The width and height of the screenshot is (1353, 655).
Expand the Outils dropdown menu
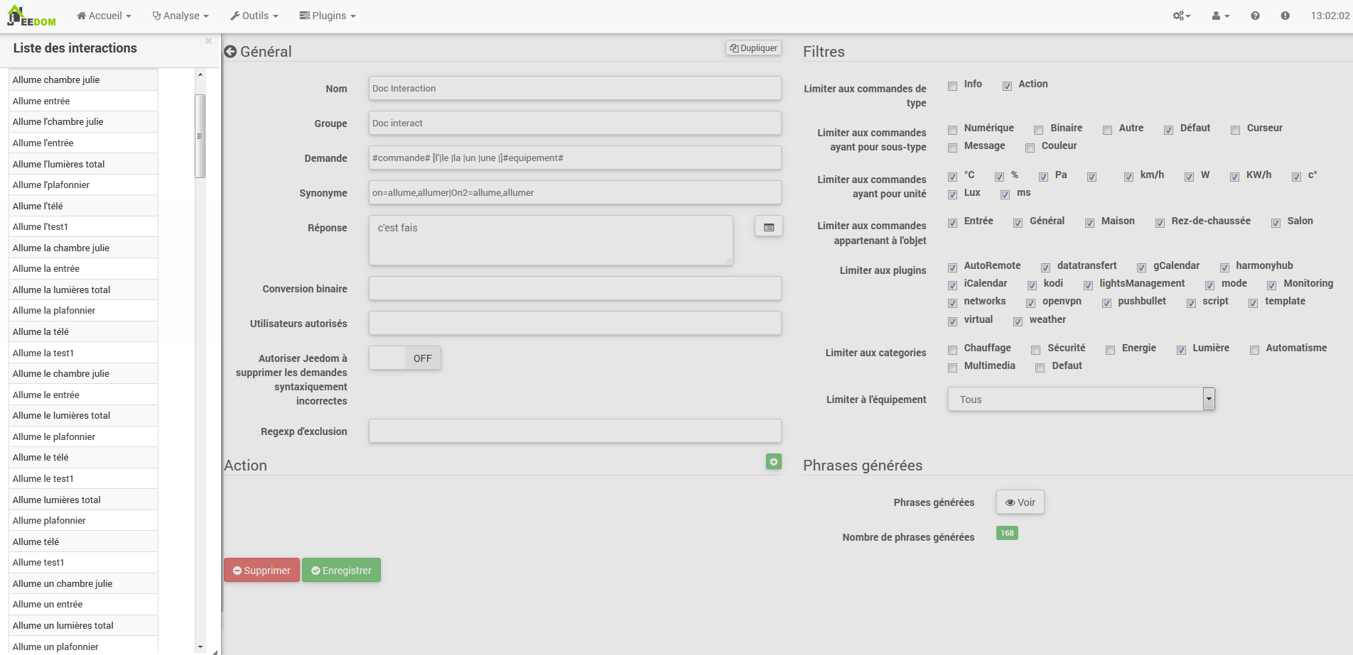(x=254, y=16)
